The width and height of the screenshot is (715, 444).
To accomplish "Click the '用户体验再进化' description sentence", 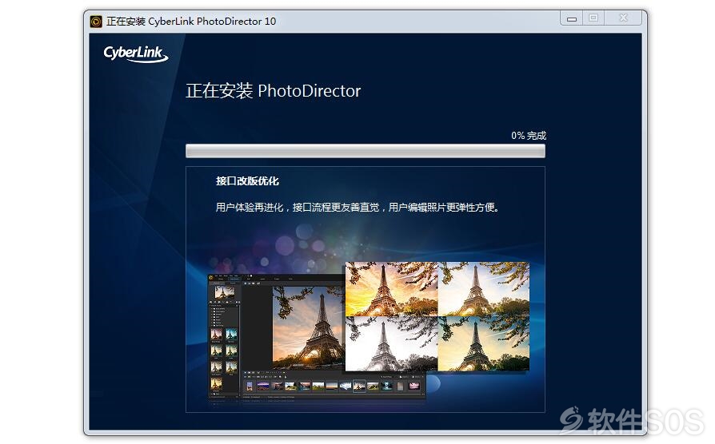I will (358, 207).
